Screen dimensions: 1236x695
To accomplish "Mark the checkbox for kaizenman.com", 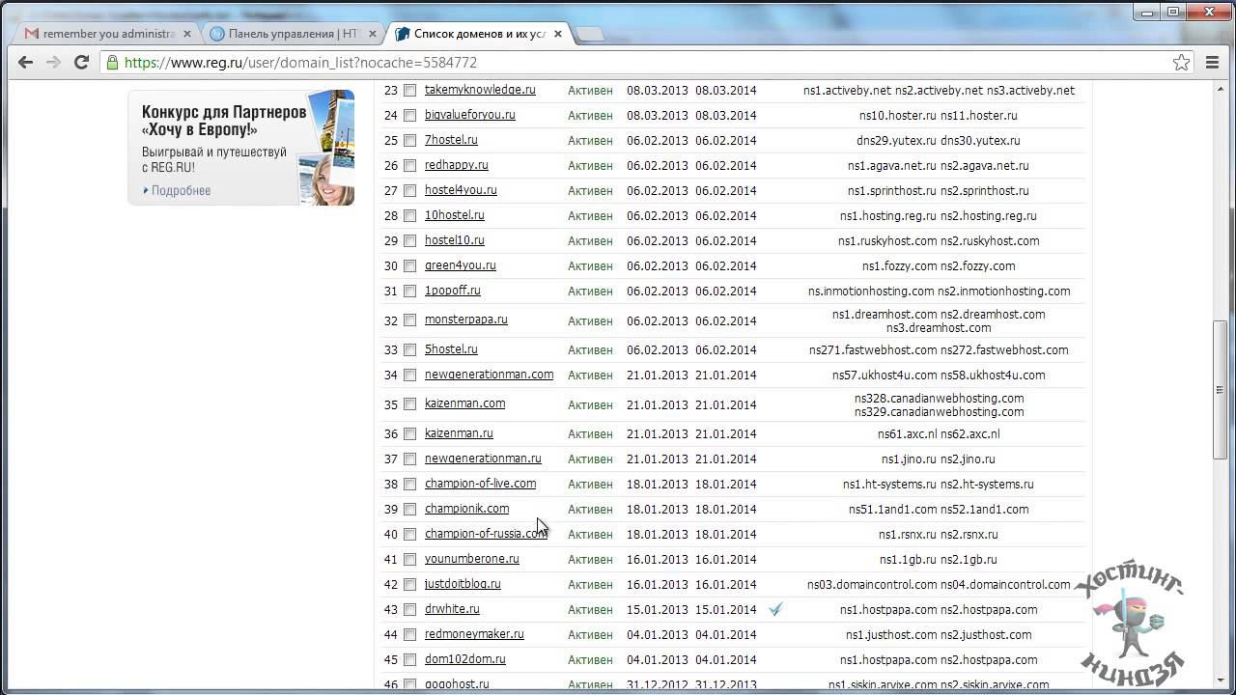I will tap(409, 403).
